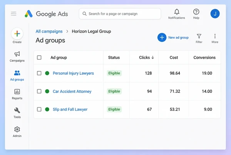Click the Status column header

pyautogui.click(x=114, y=58)
